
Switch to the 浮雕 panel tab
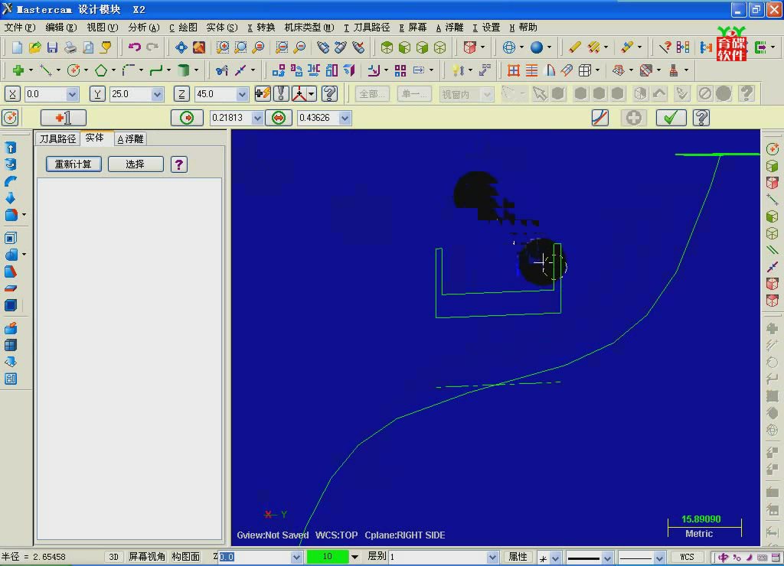pyautogui.click(x=130, y=139)
